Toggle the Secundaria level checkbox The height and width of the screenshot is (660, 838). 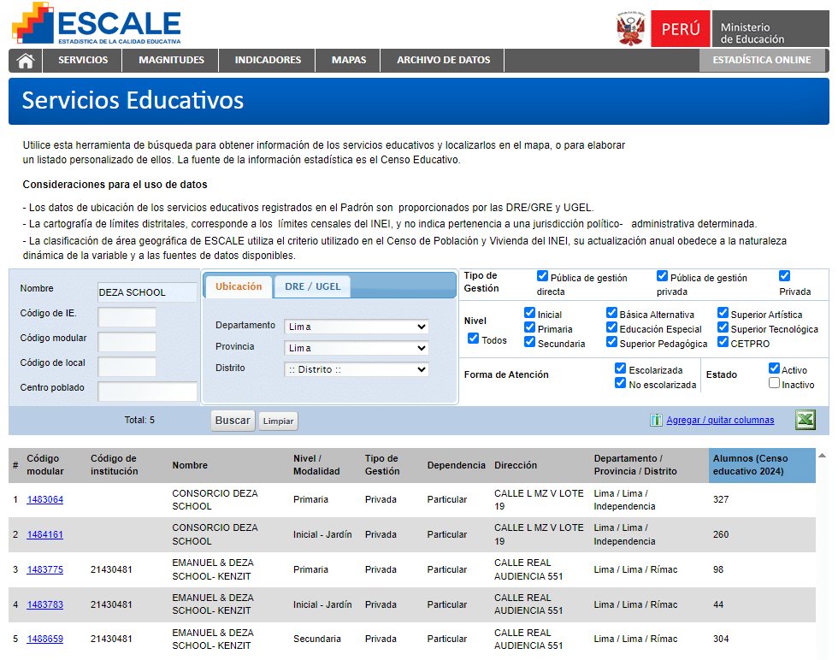pyautogui.click(x=529, y=341)
